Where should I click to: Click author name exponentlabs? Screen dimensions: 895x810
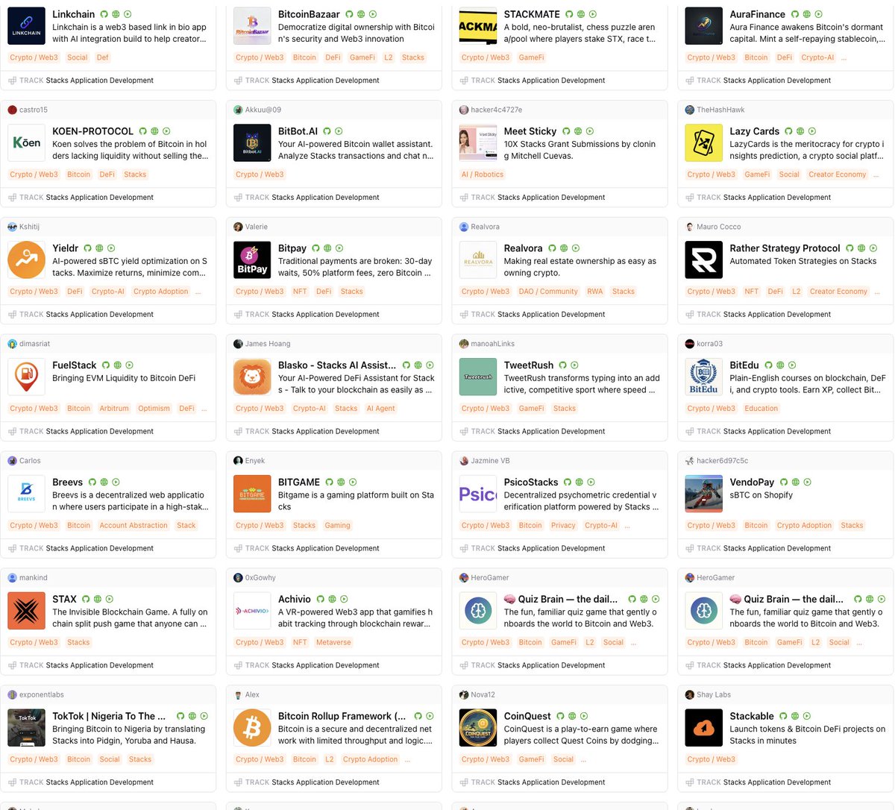(42, 694)
